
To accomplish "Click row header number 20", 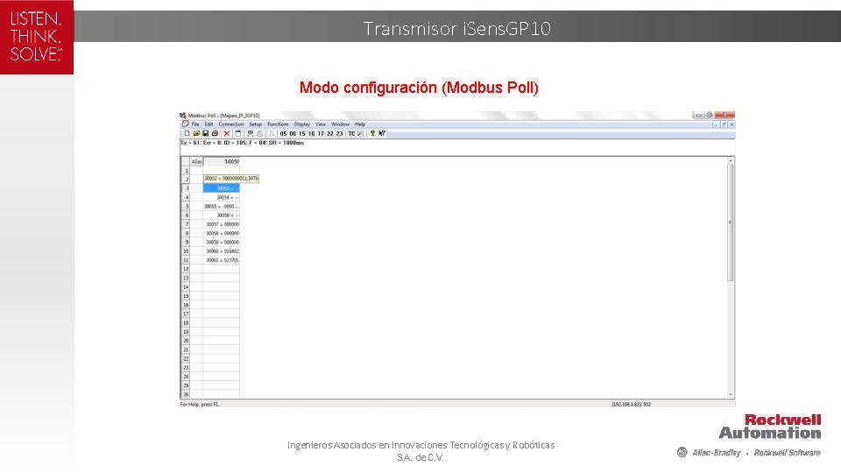I will 186,341.
